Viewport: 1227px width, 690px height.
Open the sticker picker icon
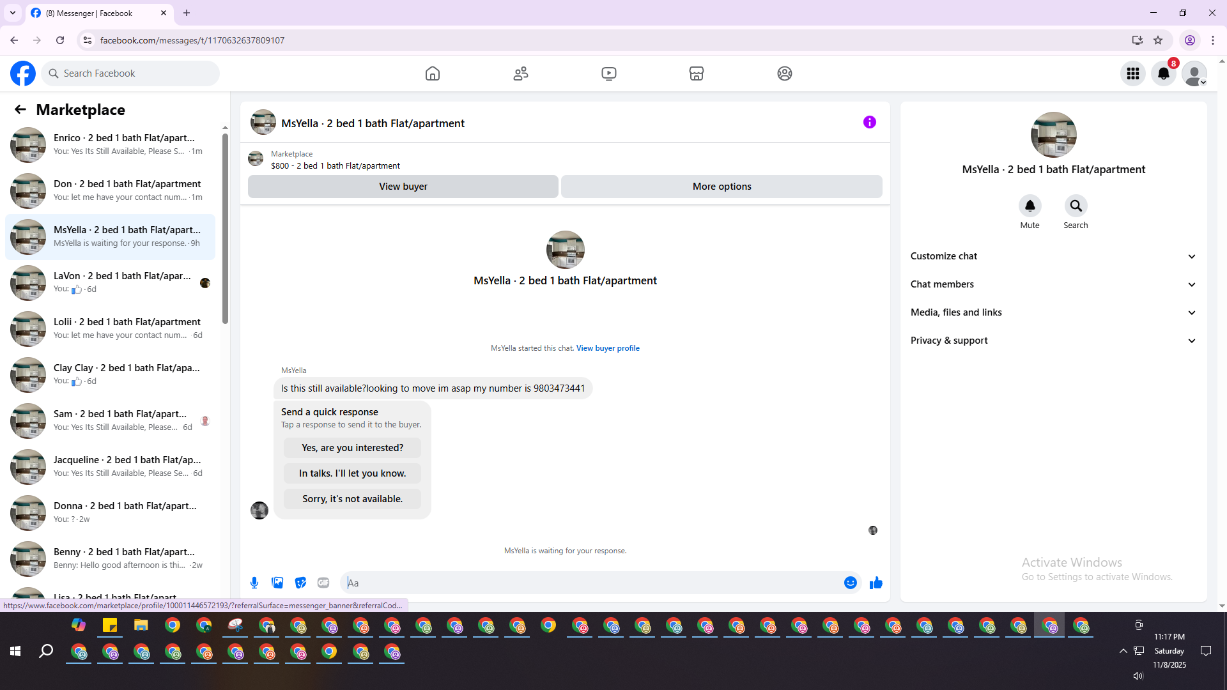click(300, 583)
